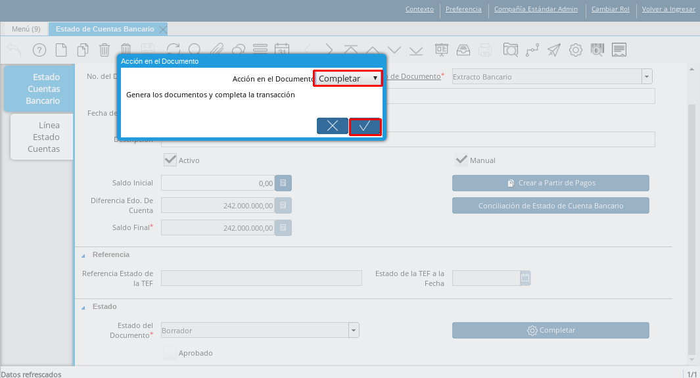
Task: Click Referencia Estado de la TEF field
Action: pos(261,277)
